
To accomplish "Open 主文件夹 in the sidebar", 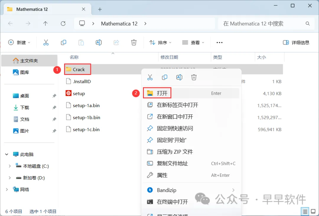I will pos(29,60).
